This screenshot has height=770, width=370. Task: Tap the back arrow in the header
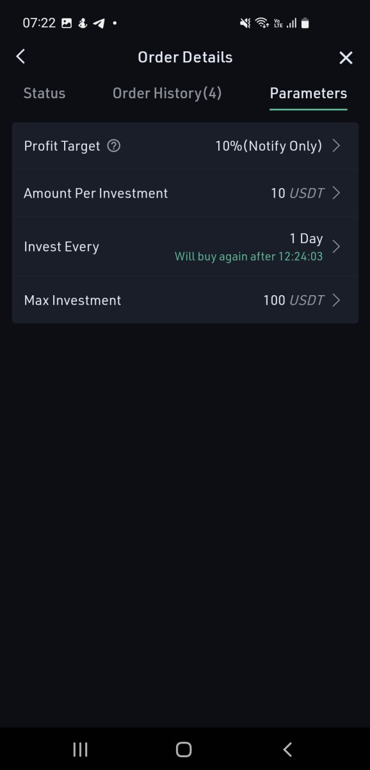point(20,56)
